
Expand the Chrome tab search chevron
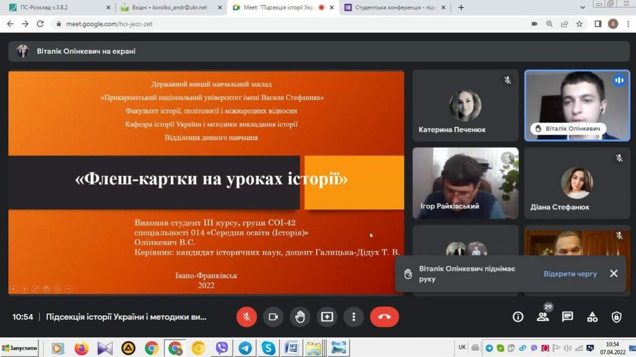[583, 7]
